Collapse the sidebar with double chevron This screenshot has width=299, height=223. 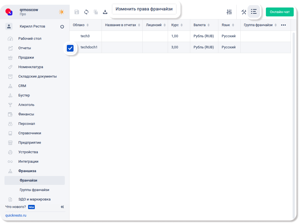click(x=62, y=207)
